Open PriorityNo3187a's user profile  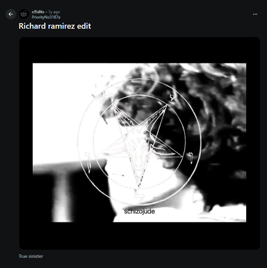46,17
